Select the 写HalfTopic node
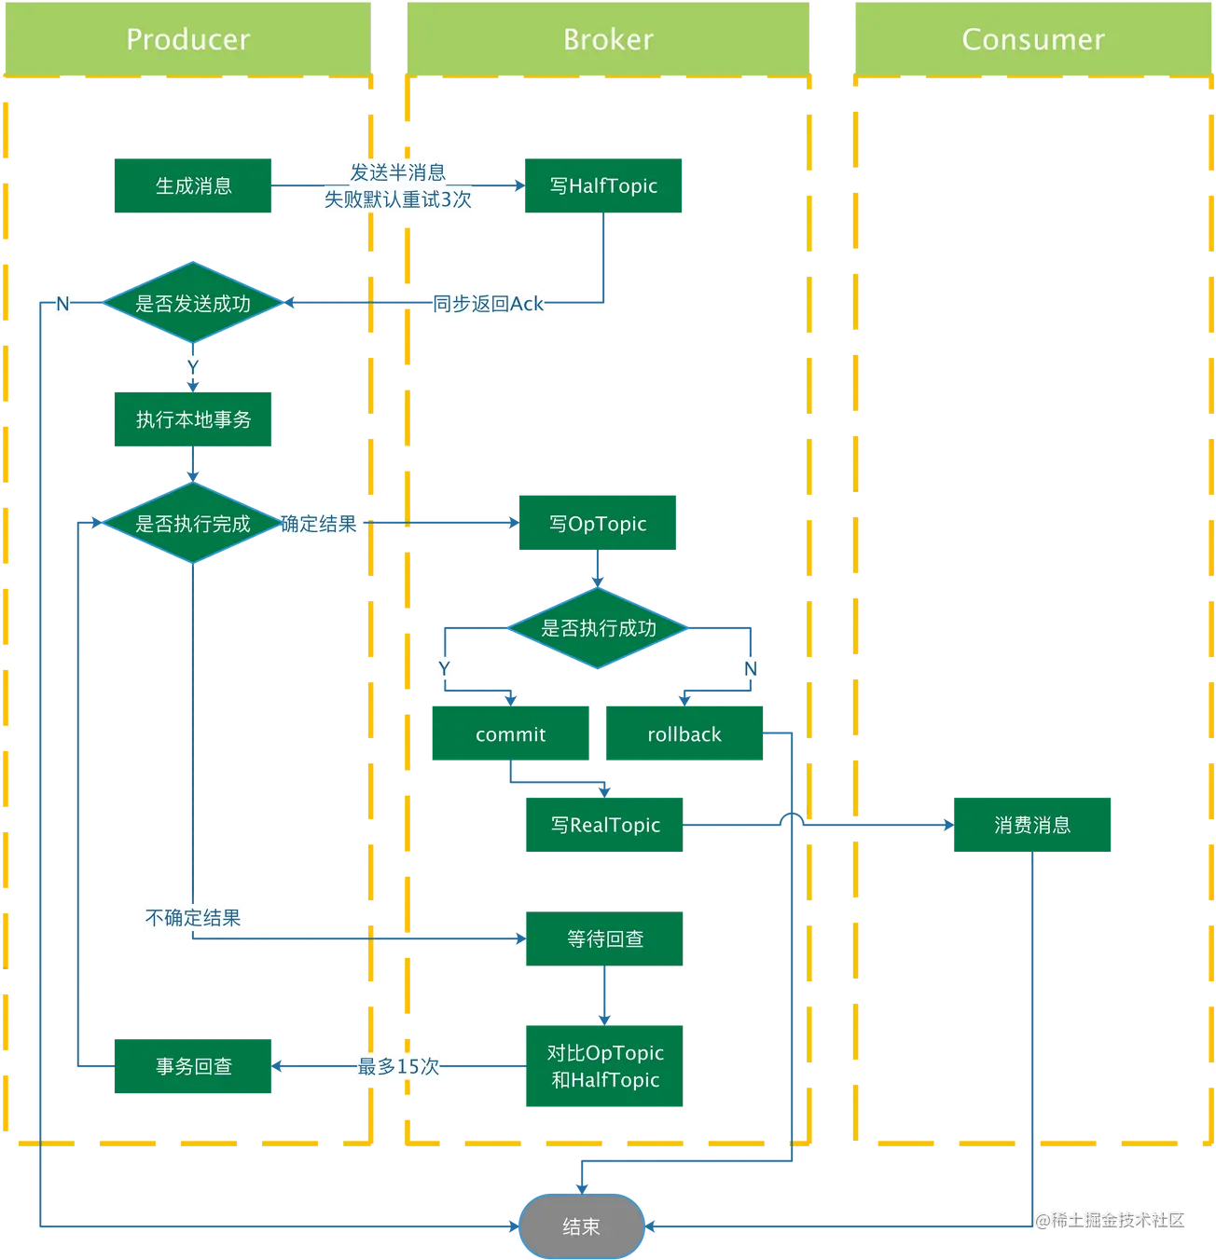 603,185
